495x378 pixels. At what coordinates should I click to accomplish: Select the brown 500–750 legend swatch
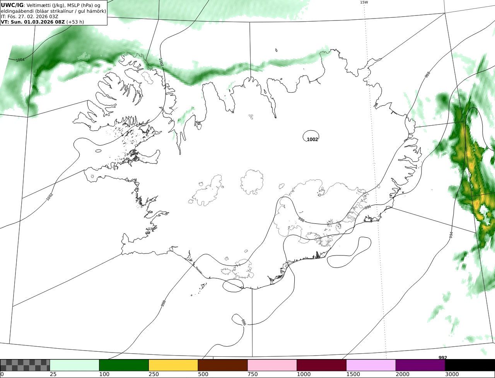[223, 365]
